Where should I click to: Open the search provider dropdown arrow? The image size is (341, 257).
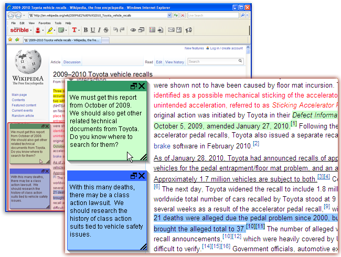point(247,15)
